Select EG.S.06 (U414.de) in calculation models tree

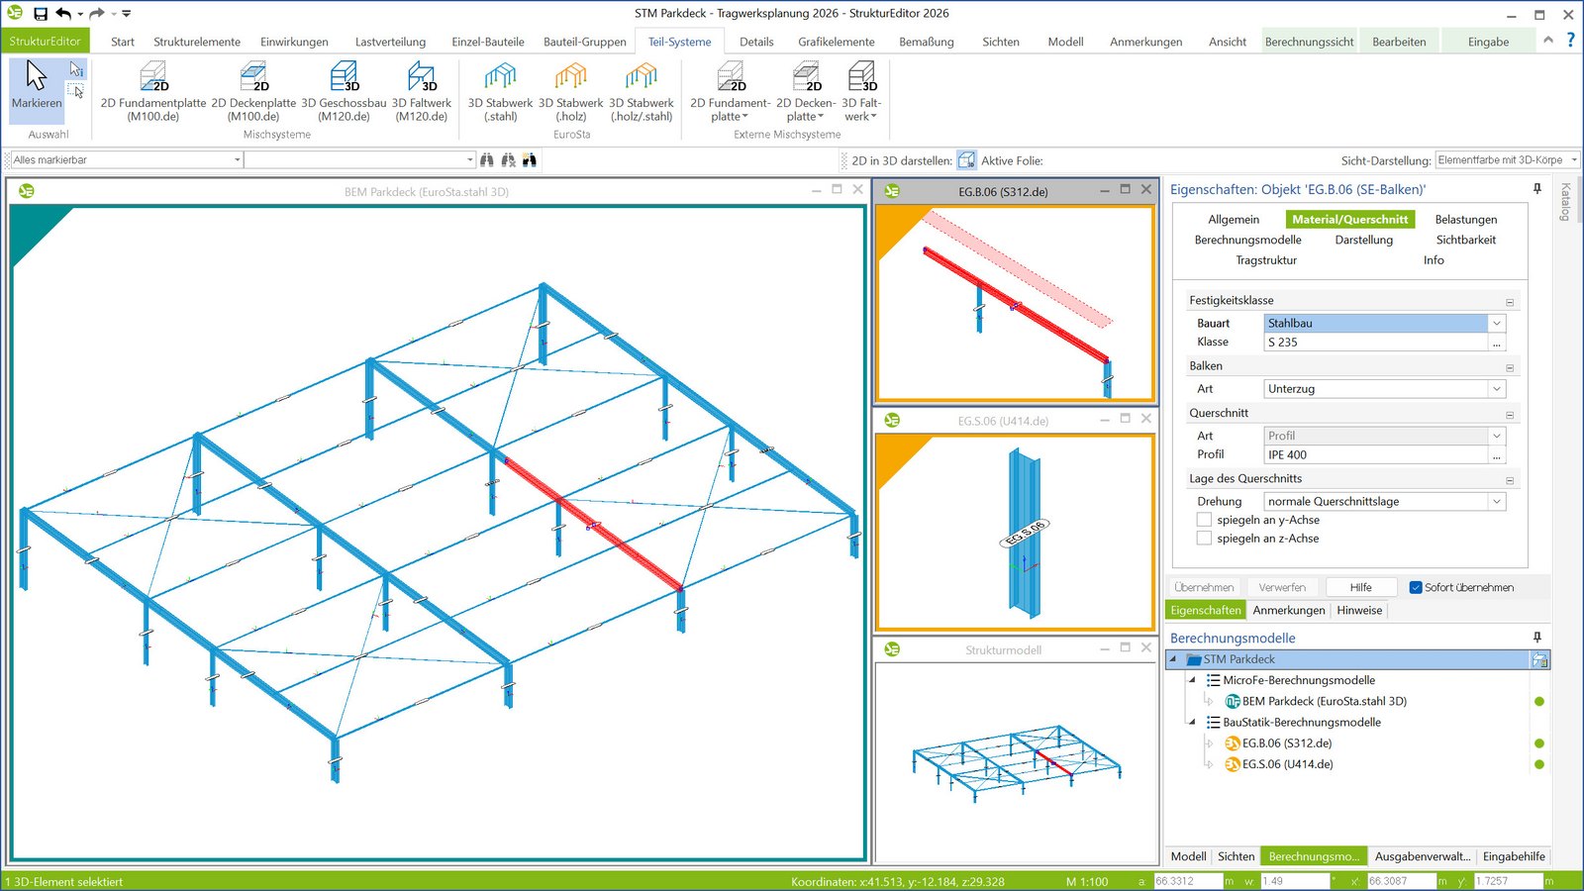[x=1287, y=764]
